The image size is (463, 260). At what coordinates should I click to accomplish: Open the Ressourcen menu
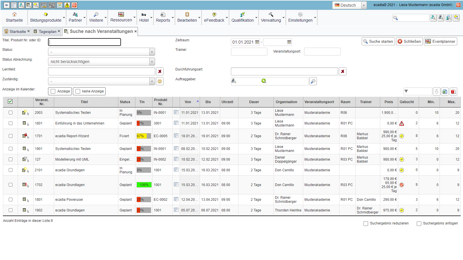[121, 17]
